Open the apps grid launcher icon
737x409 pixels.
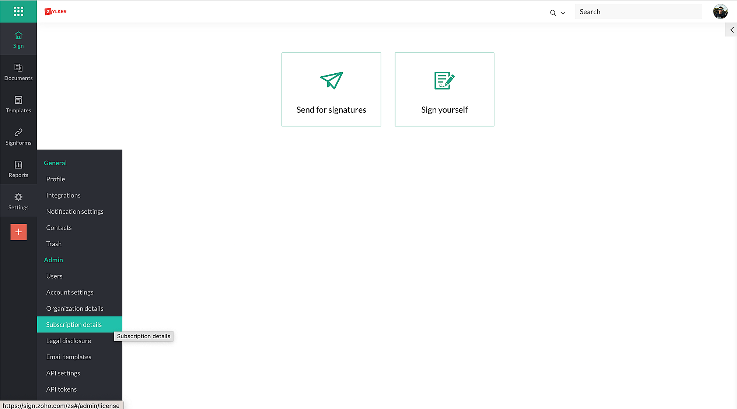pyautogui.click(x=18, y=11)
